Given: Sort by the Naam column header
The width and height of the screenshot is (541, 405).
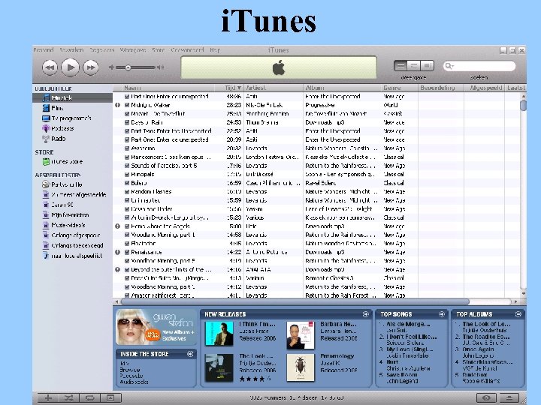Looking at the screenshot, I should (169, 88).
